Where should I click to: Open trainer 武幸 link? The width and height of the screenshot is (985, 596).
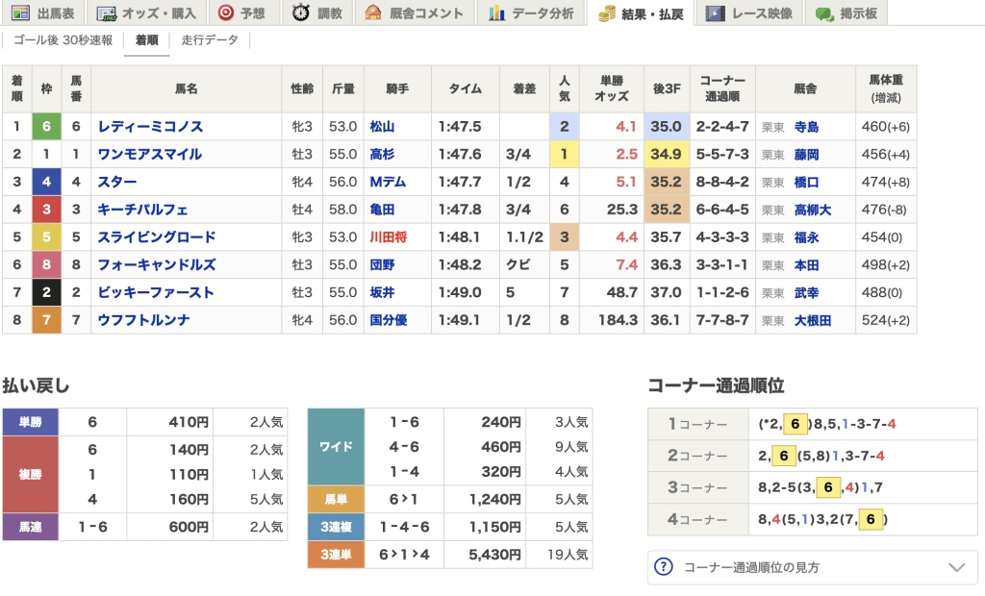point(807,292)
